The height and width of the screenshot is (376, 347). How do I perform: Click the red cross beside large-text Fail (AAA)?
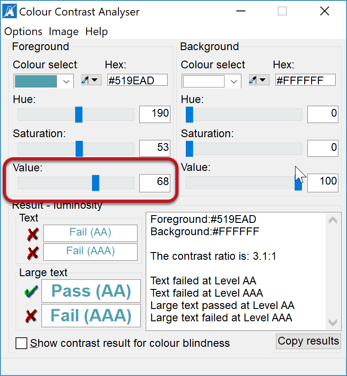[30, 315]
